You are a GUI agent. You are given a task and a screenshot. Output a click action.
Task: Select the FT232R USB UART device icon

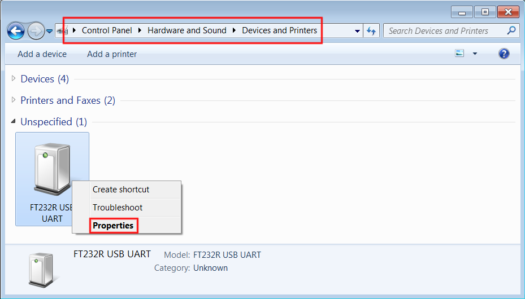tap(51, 169)
